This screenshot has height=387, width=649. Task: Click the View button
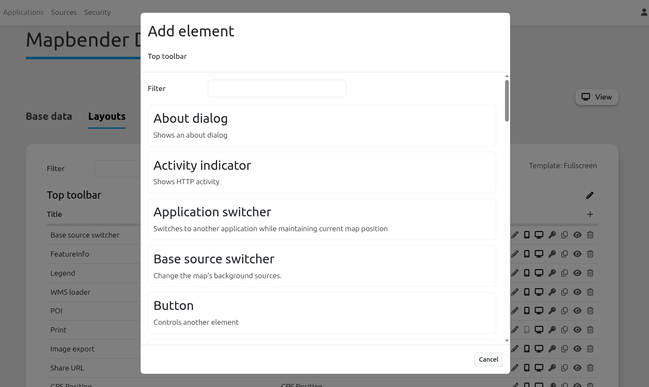pyautogui.click(x=597, y=97)
